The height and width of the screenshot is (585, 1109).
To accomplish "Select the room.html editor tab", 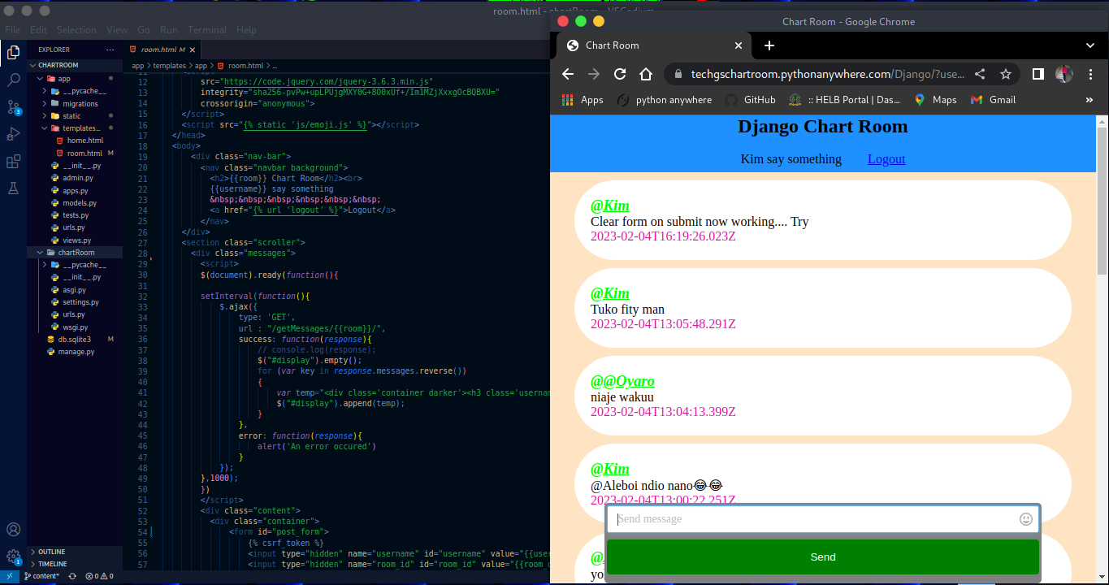I will click(158, 50).
